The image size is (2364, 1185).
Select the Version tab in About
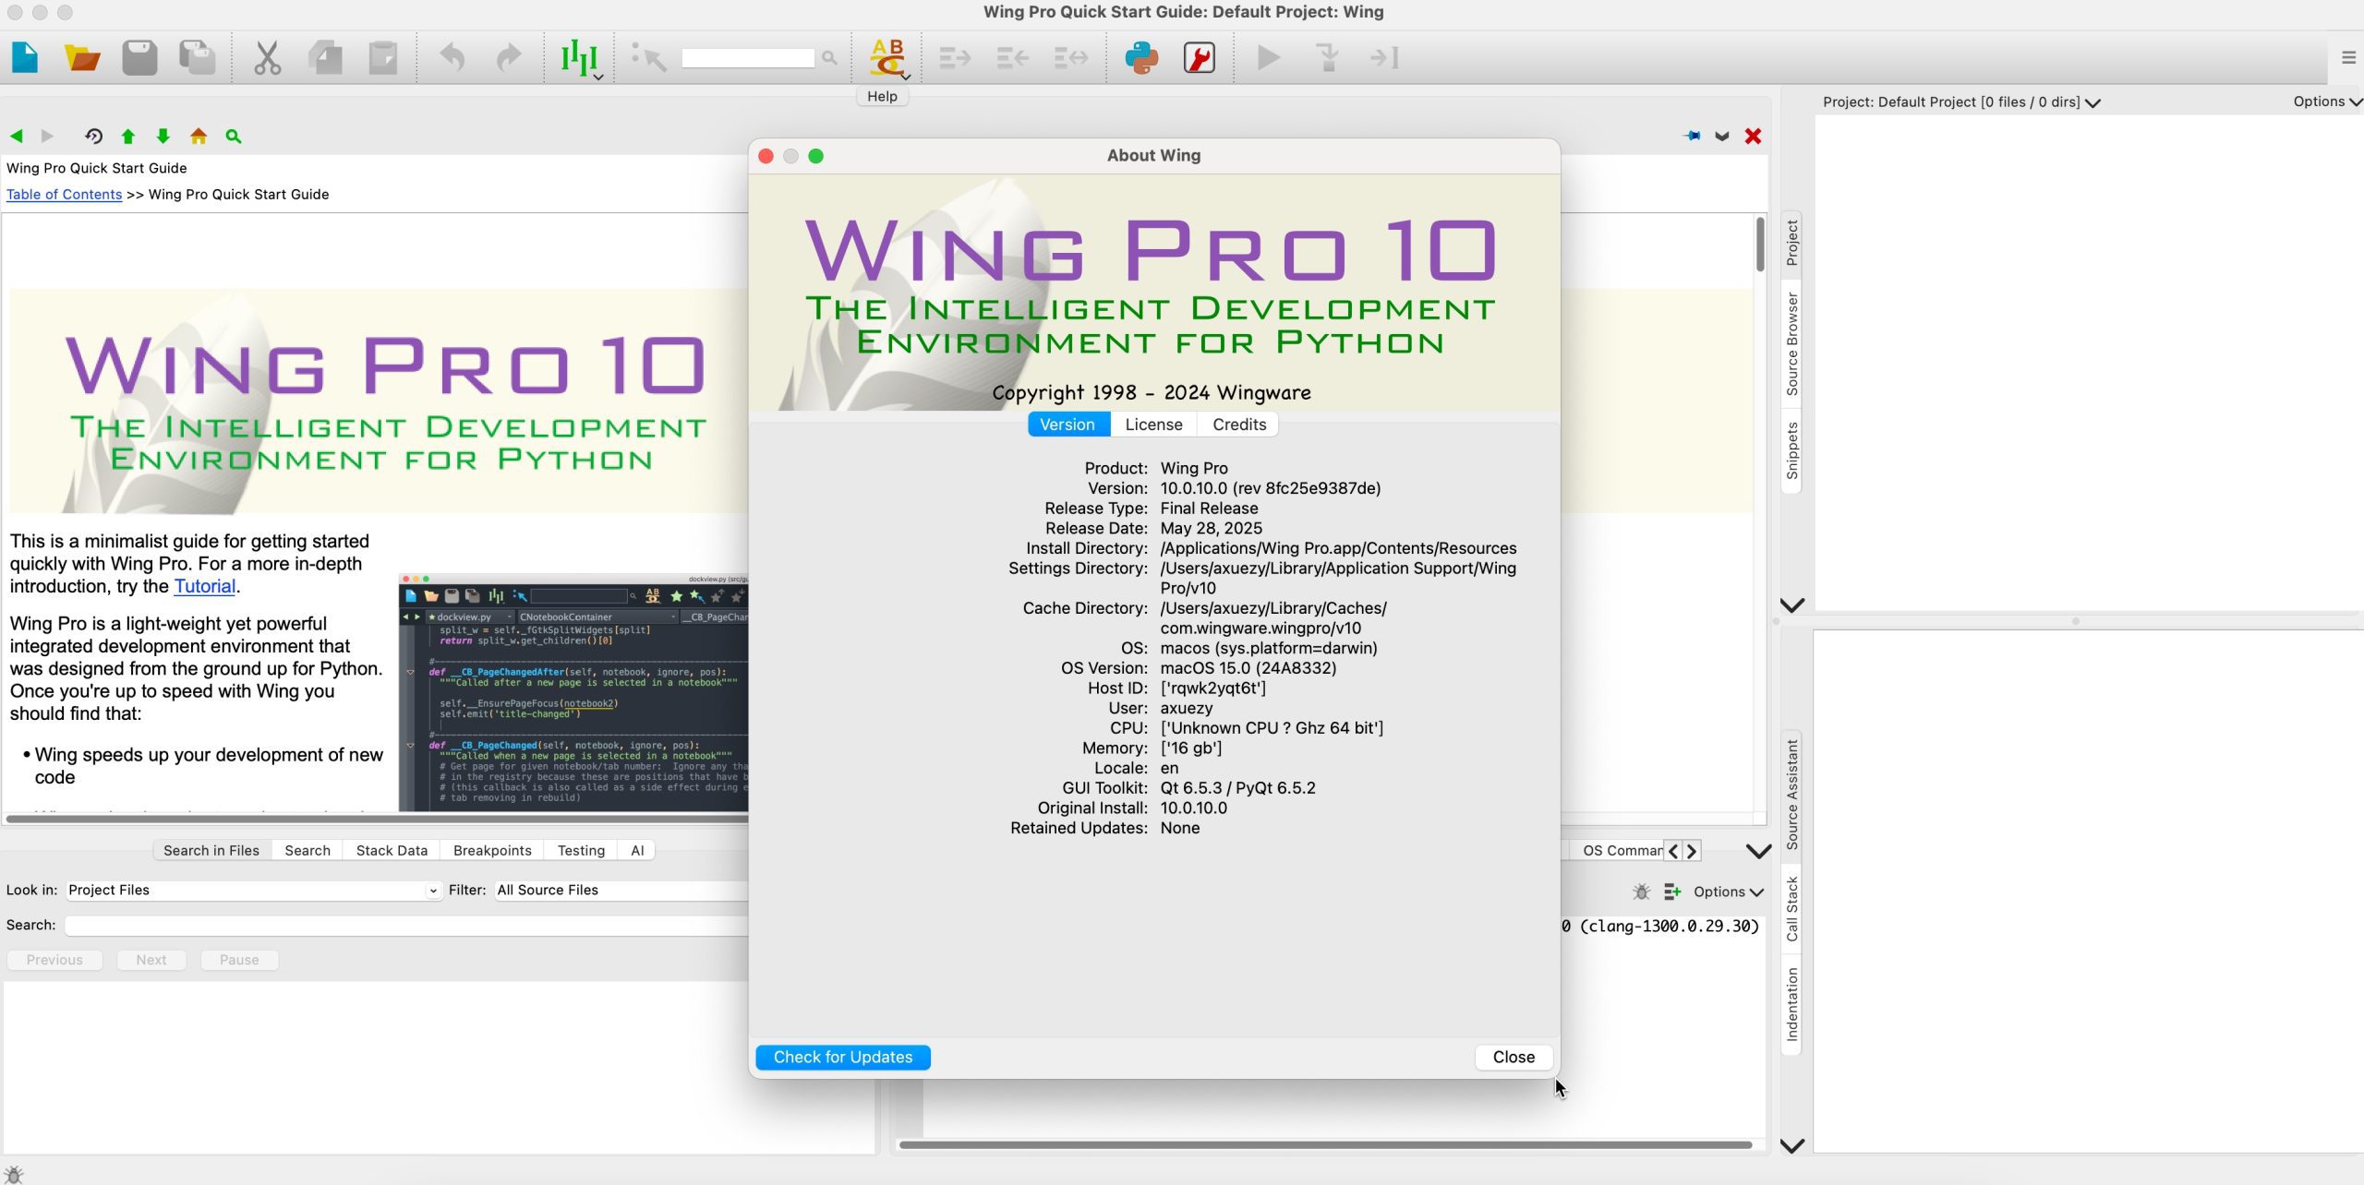pyautogui.click(x=1067, y=425)
